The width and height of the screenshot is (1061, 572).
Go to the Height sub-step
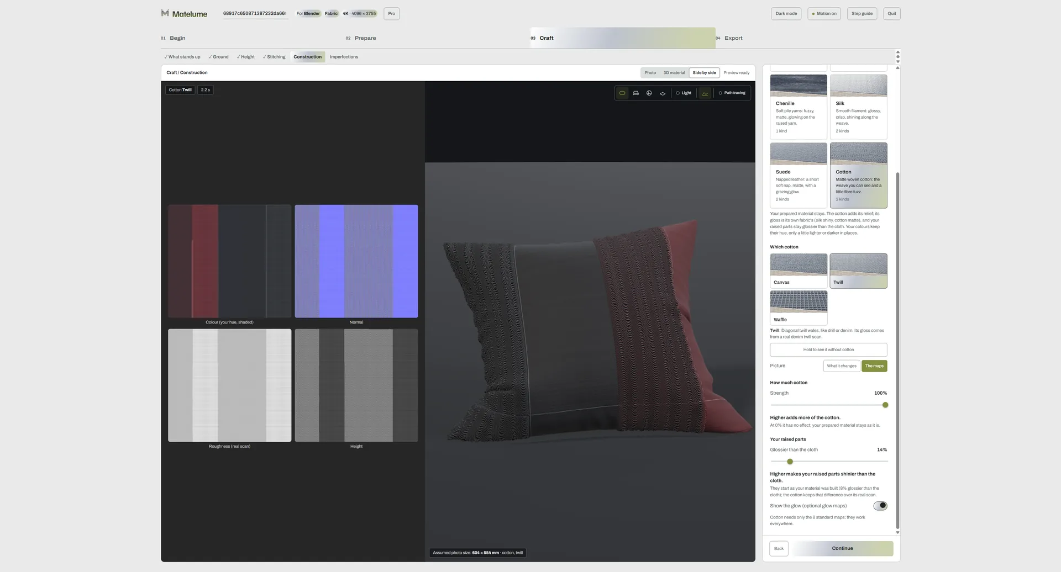tap(246, 57)
